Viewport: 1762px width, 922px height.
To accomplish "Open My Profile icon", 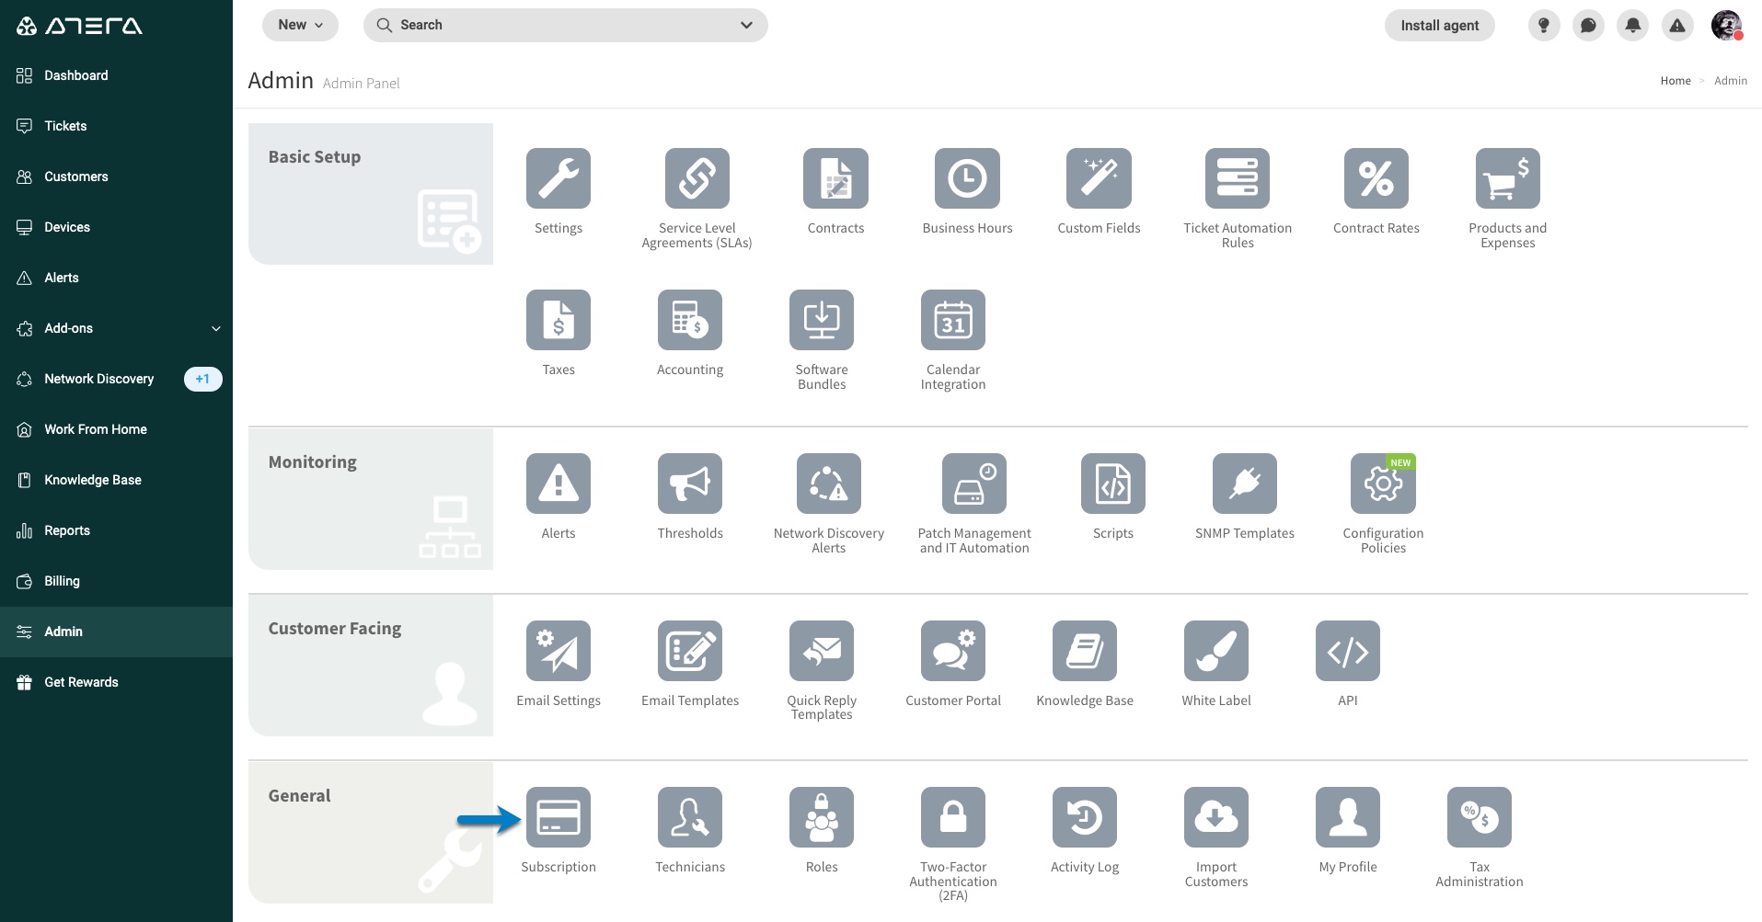I will pos(1348,817).
